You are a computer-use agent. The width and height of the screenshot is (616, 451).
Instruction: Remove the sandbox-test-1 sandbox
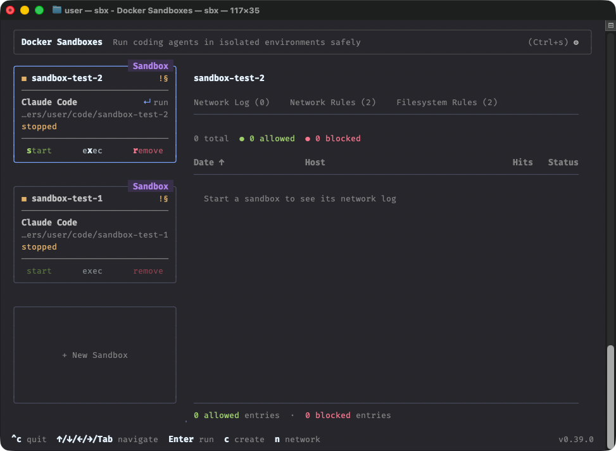[148, 271]
